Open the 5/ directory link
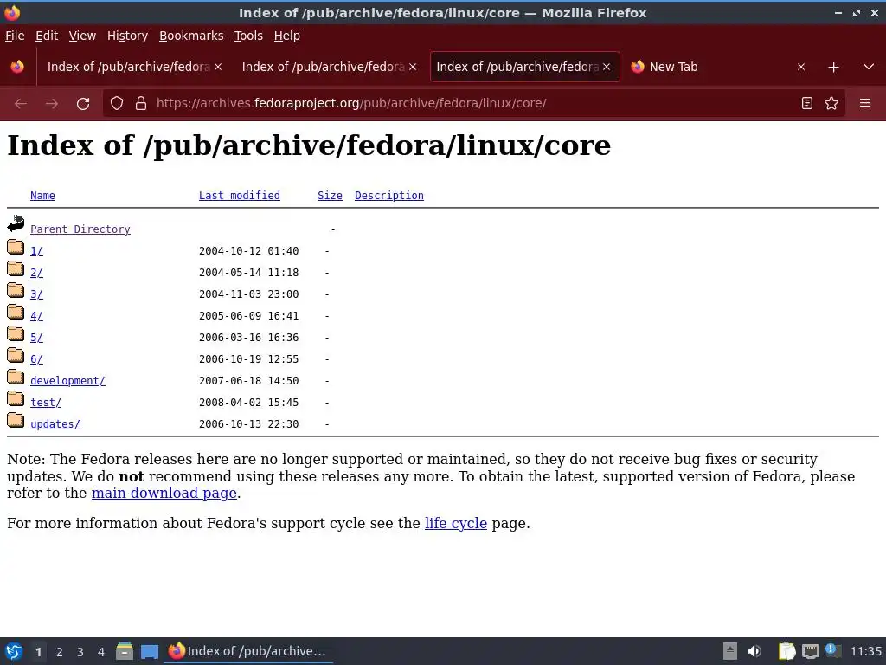 36,338
